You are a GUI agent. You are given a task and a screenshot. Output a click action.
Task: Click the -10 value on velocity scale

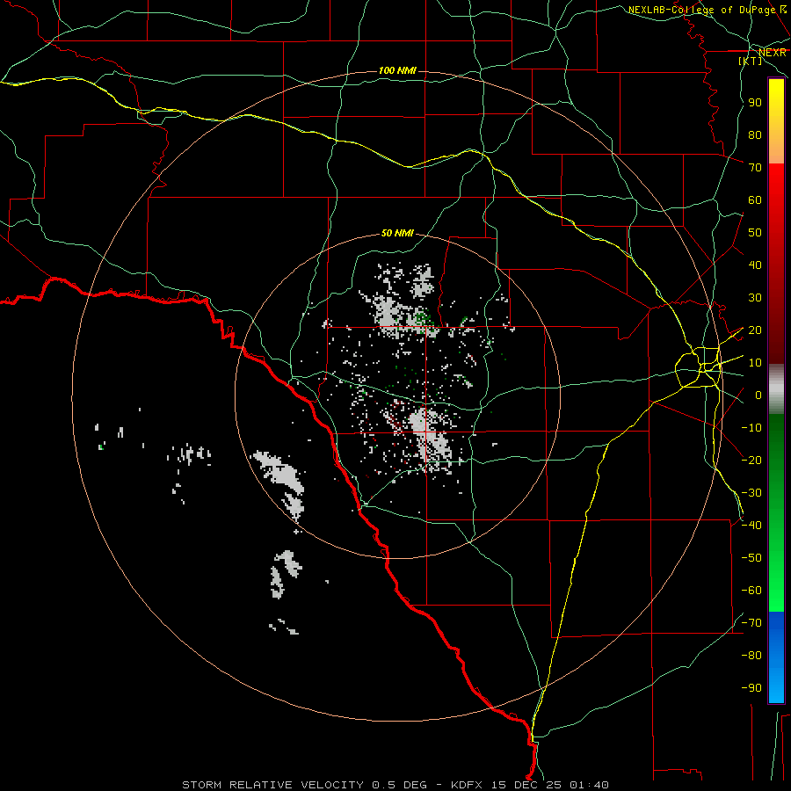(x=751, y=428)
